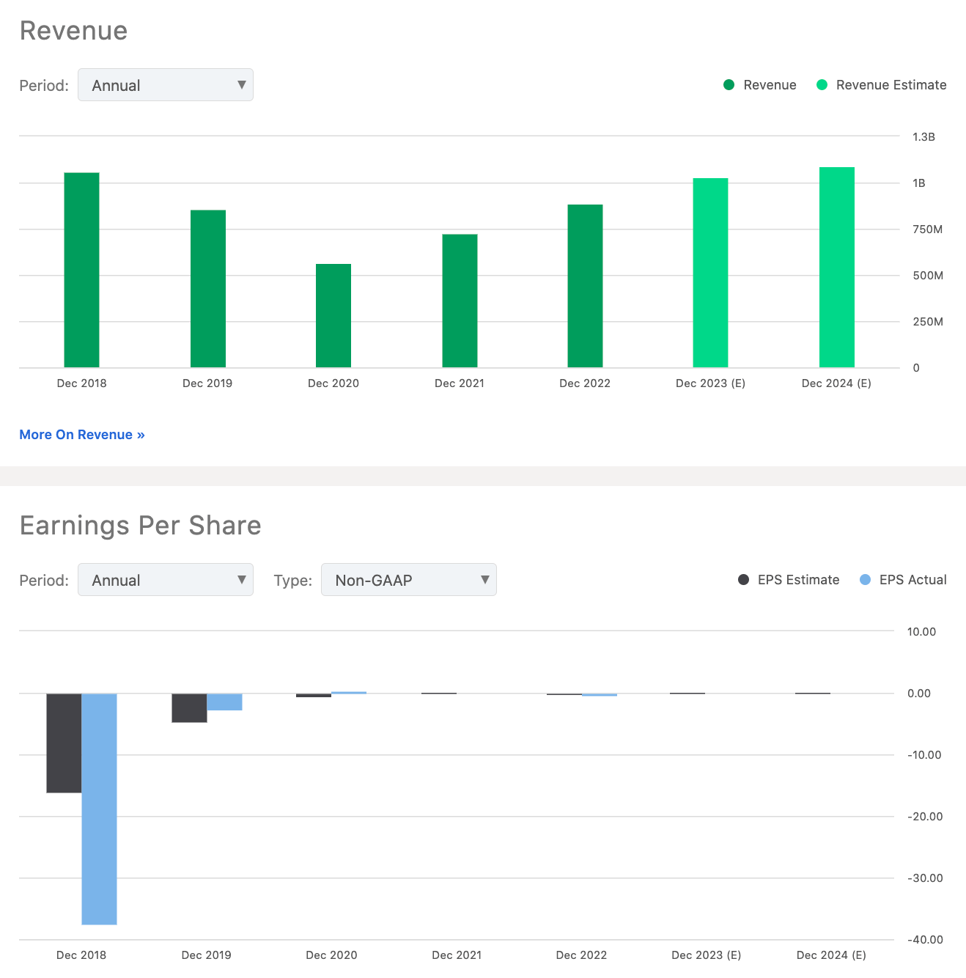Click the -20.00 EPS axis label

925,817
